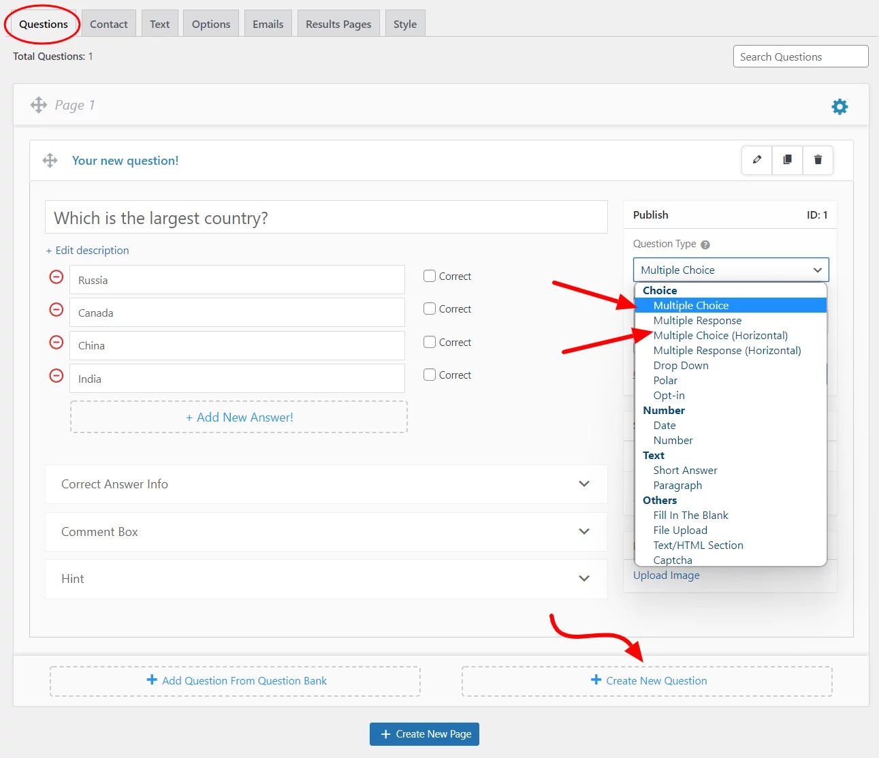Click Create New Question button
This screenshot has height=758, width=879.
pyautogui.click(x=648, y=681)
